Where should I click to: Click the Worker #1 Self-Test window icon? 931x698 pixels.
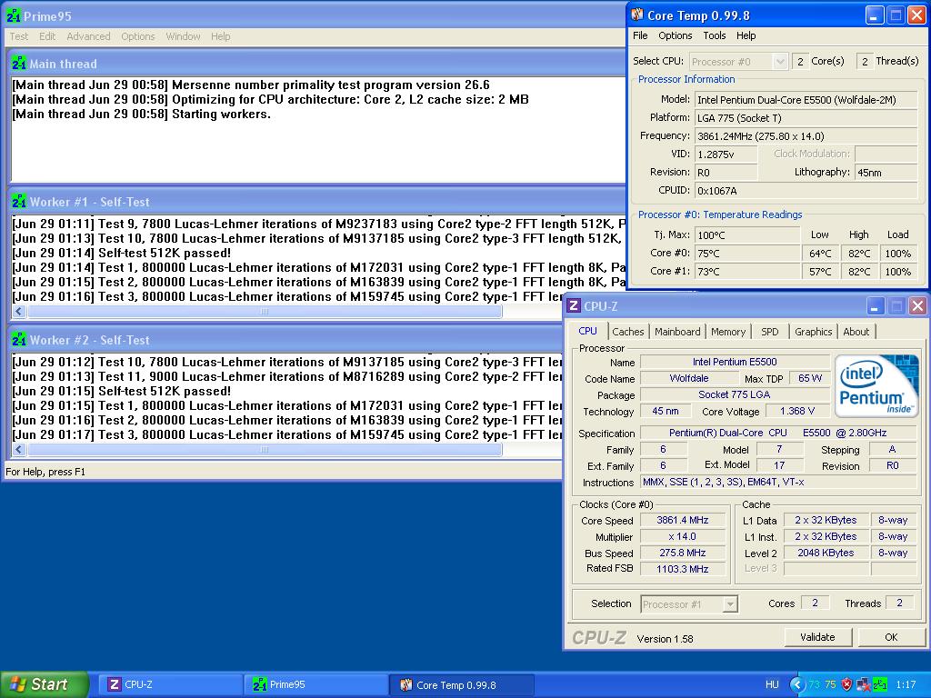(x=18, y=202)
